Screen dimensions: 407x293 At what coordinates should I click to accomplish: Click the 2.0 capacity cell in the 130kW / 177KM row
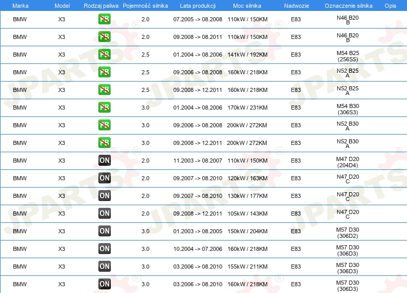pos(145,195)
